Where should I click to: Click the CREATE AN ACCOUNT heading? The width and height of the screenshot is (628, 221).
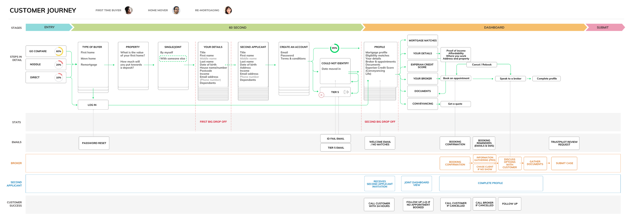[294, 47]
